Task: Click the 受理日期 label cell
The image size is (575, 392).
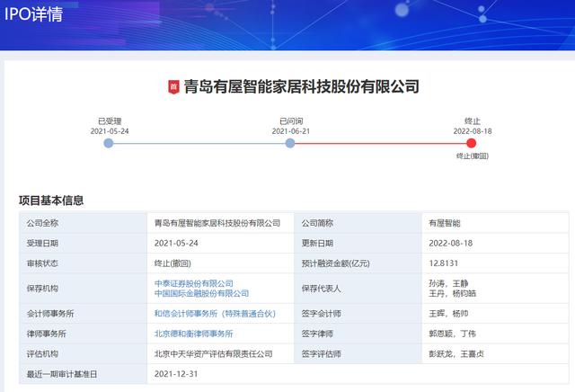Action: (x=84, y=243)
